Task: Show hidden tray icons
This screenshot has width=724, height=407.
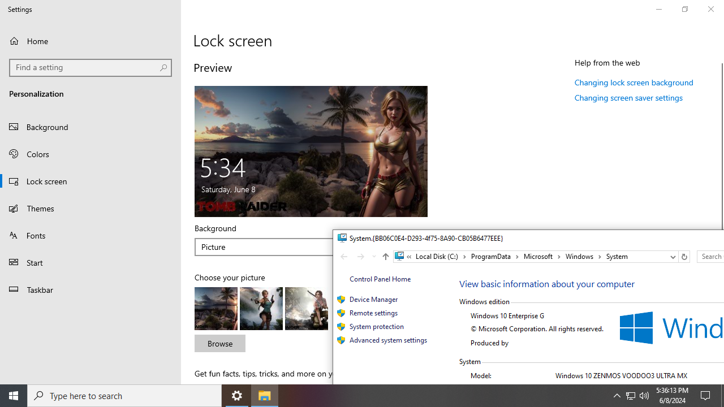Action: [x=617, y=396]
